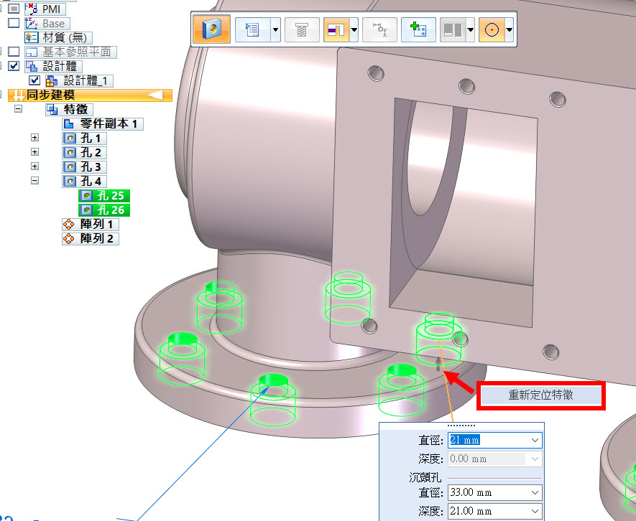Click the add holes icon with green plus
Viewport: 636px width, 521px height.
(418, 29)
